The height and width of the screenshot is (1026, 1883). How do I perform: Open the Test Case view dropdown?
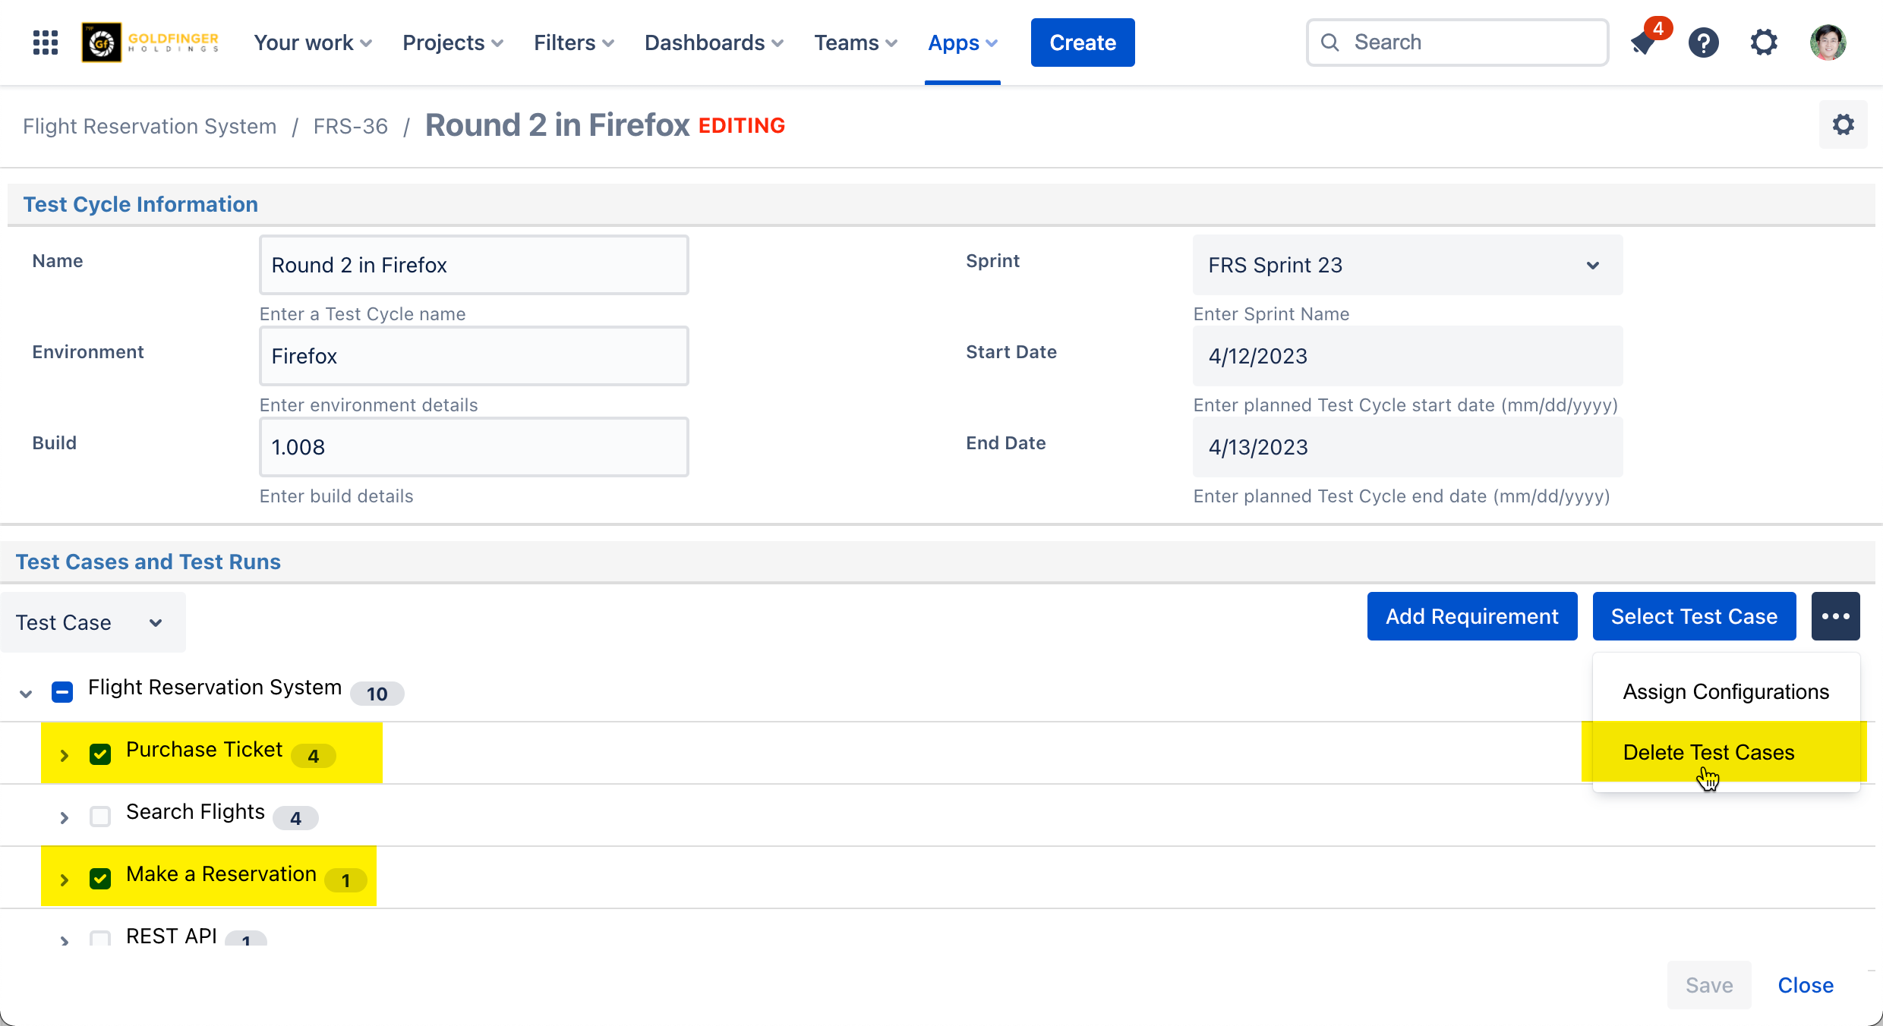(x=92, y=622)
